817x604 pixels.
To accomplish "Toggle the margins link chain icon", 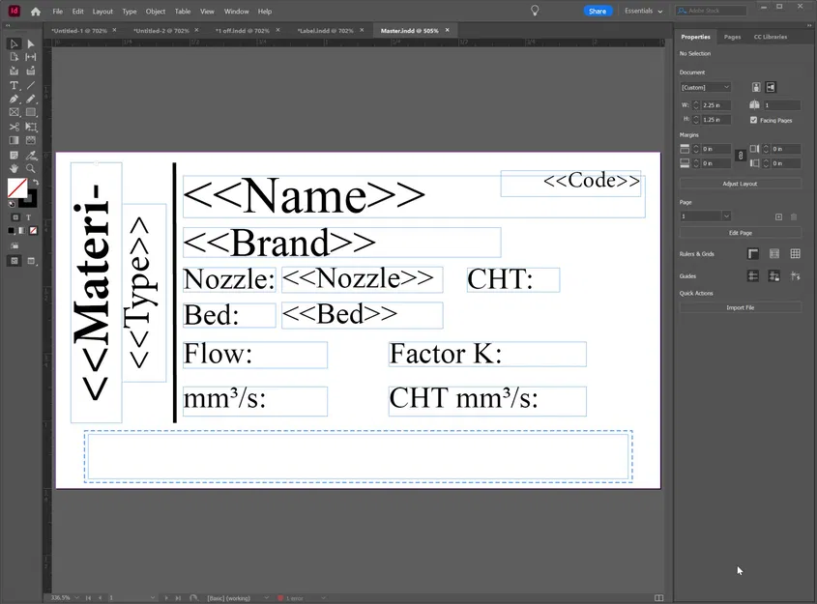I will point(741,155).
